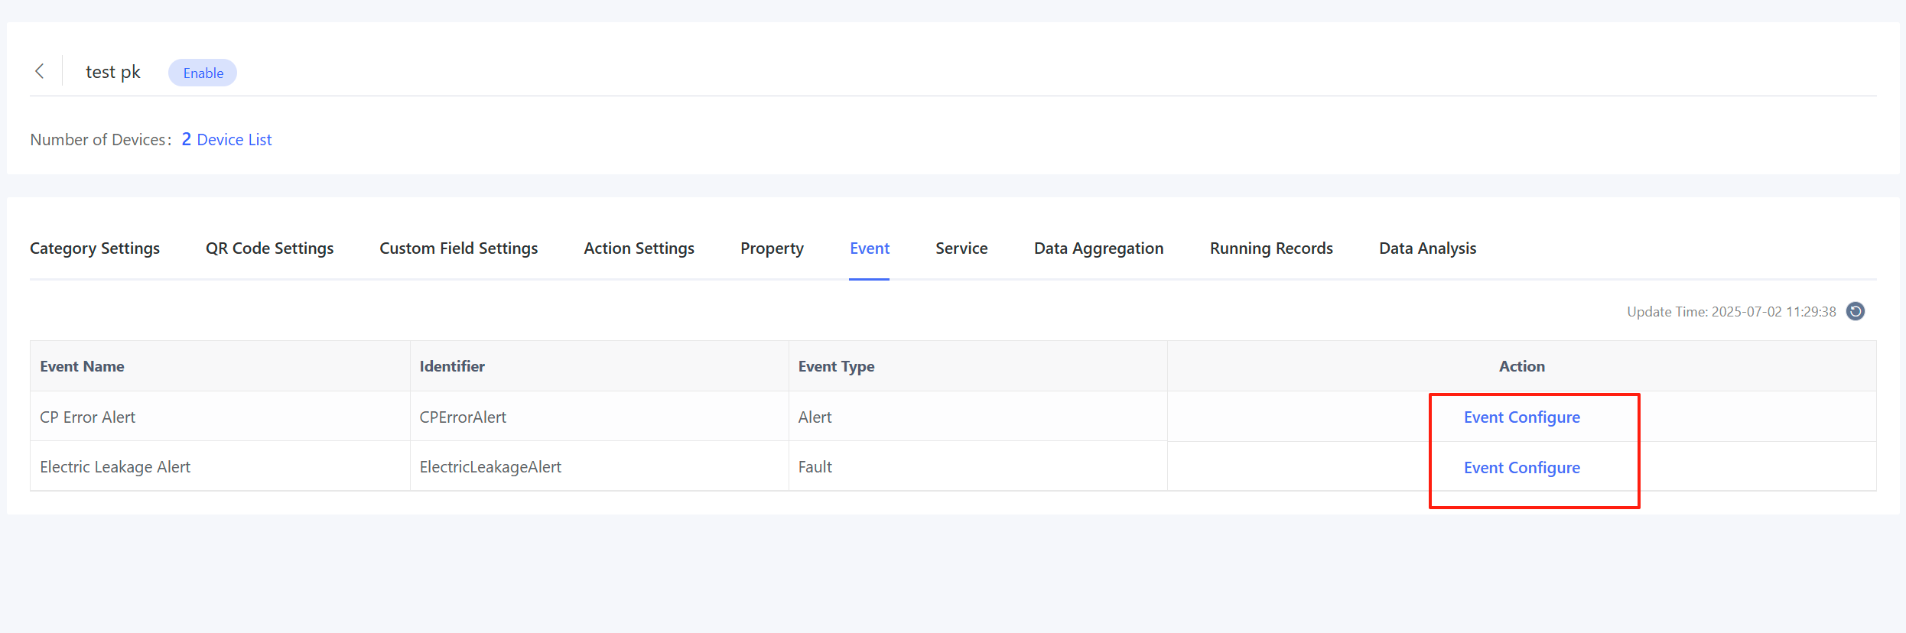Click the ElectricLeakageAlert identifier cell
The image size is (1906, 633).
tap(490, 467)
